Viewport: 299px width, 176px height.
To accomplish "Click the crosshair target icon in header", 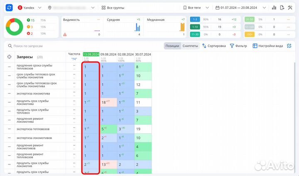I will pos(9,57).
